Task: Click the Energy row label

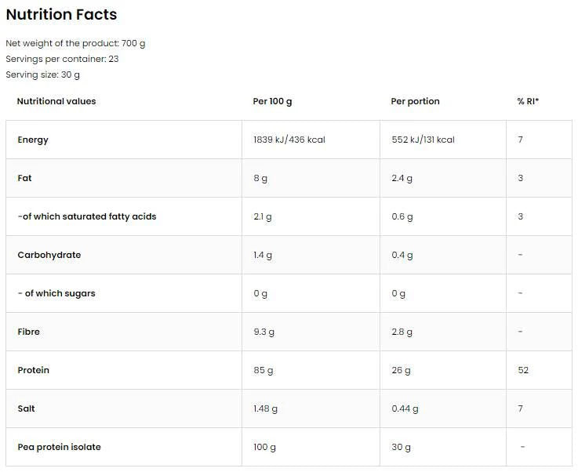Action: tap(33, 140)
